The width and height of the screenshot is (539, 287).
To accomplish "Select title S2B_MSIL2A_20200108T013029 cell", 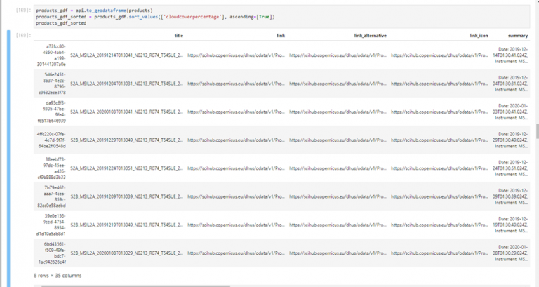I will point(126,253).
